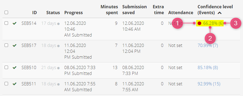243x96 pixels.
Task: Sort by the Minutes spent column
Action: (109, 10)
